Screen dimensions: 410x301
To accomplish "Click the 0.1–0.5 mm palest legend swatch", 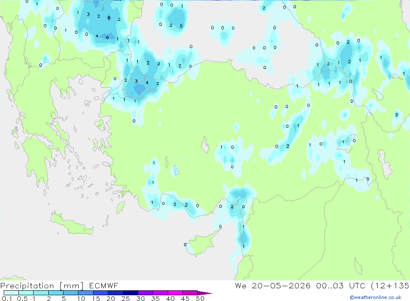I will point(11,293).
